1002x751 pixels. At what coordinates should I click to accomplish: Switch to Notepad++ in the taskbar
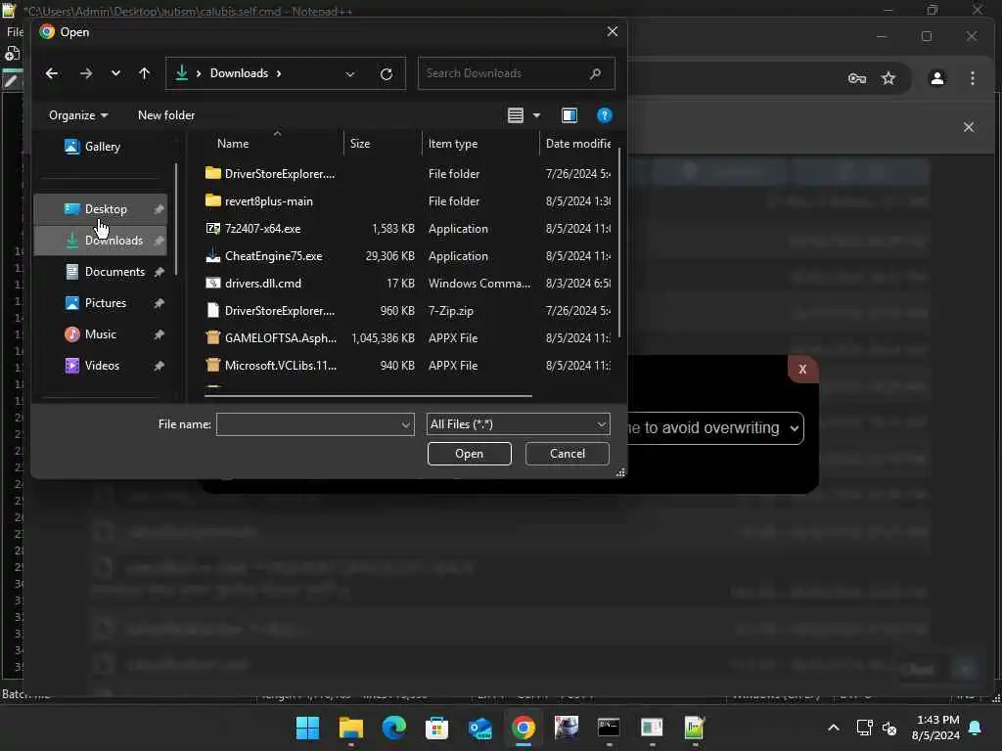(x=694, y=728)
